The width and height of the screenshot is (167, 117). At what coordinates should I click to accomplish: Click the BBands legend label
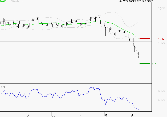click(x=15, y=2)
